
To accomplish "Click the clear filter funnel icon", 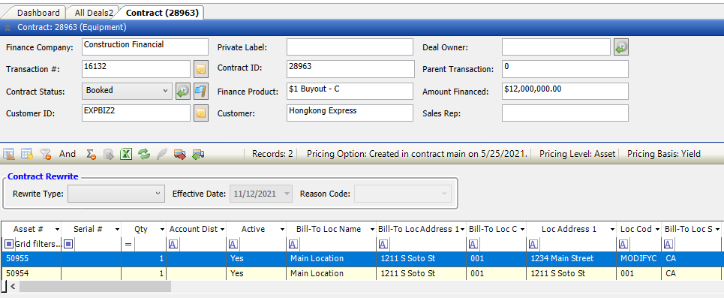I will click(x=45, y=154).
